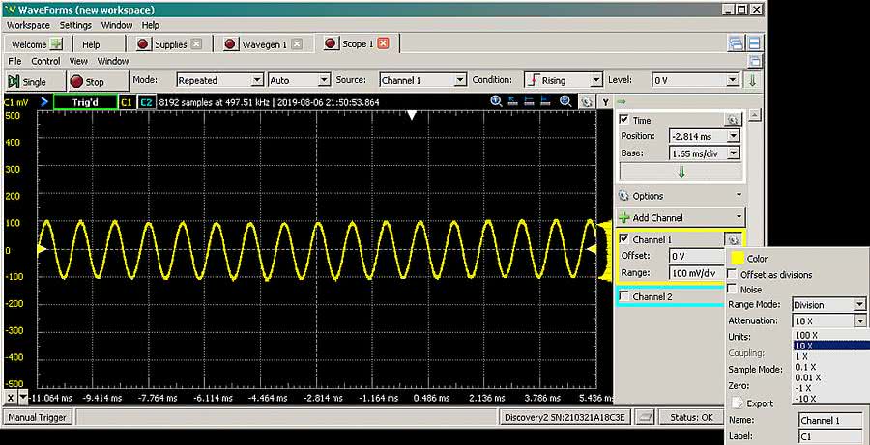Click the green plus on Welcome tab
Screen dimensions: 870x445
56,44
